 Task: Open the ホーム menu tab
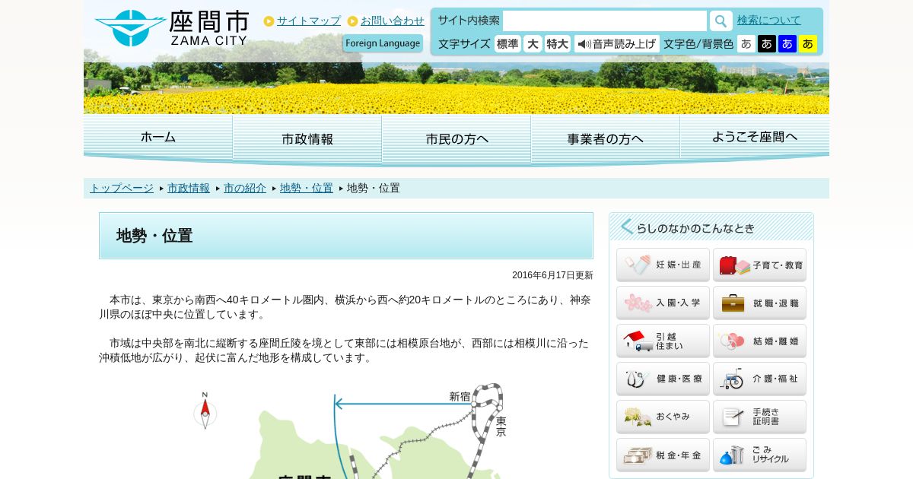[x=158, y=138]
